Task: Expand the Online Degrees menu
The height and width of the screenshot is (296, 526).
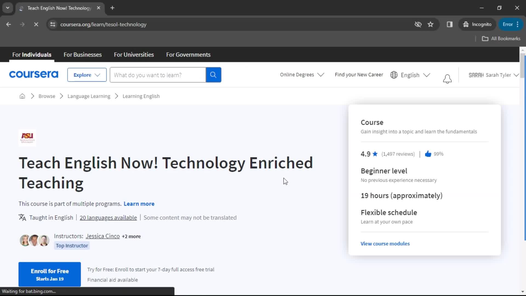Action: coord(302,75)
